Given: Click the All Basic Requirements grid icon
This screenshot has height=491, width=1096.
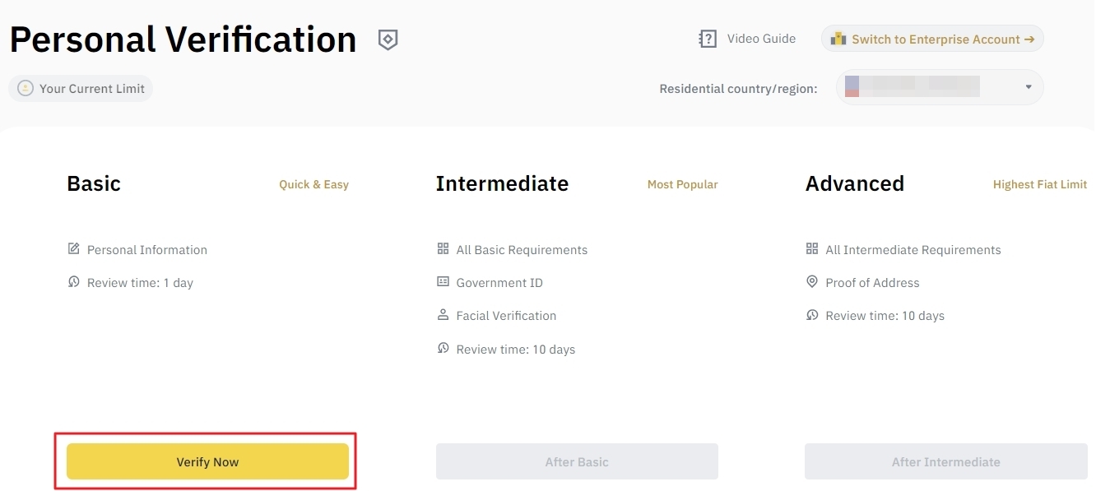Looking at the screenshot, I should pos(443,249).
